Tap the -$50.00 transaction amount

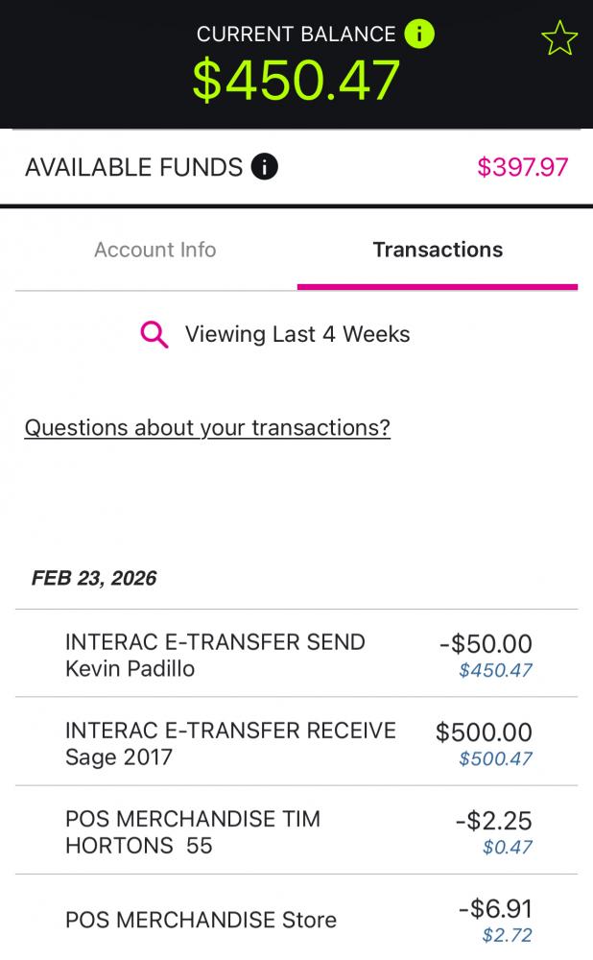(486, 644)
